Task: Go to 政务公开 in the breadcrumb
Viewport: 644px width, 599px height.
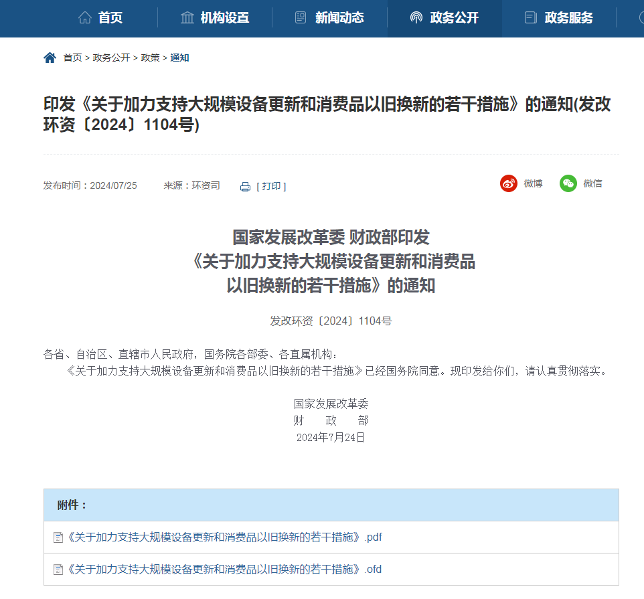Action: [111, 58]
